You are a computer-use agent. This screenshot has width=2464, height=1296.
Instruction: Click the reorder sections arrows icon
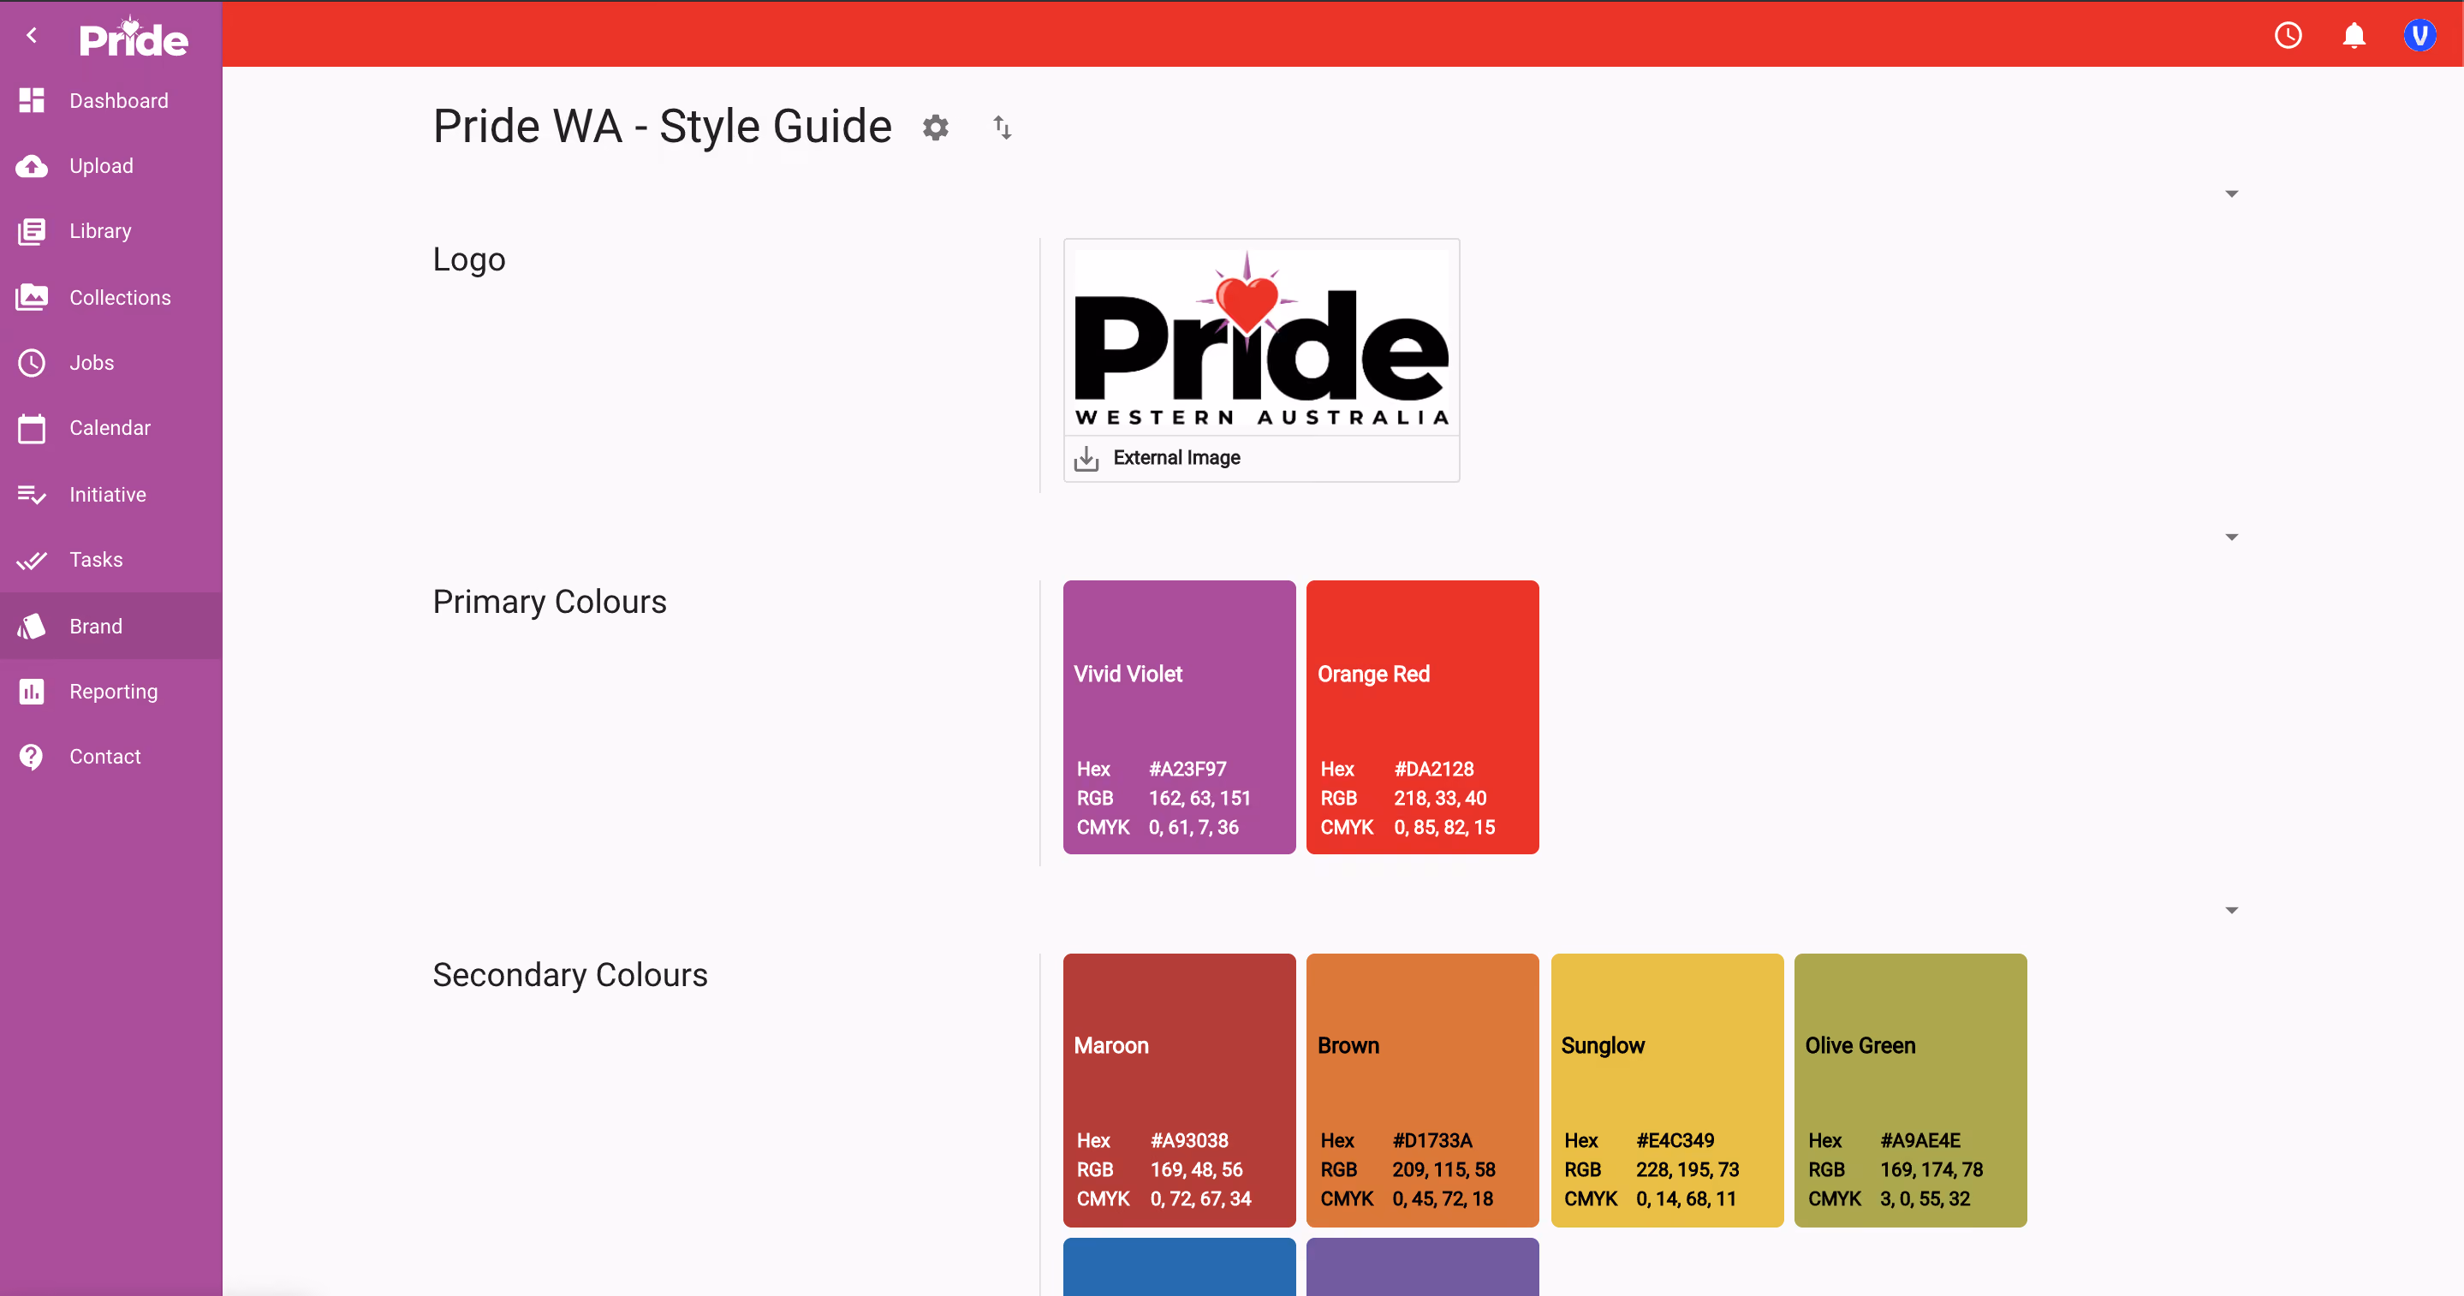click(x=1002, y=128)
